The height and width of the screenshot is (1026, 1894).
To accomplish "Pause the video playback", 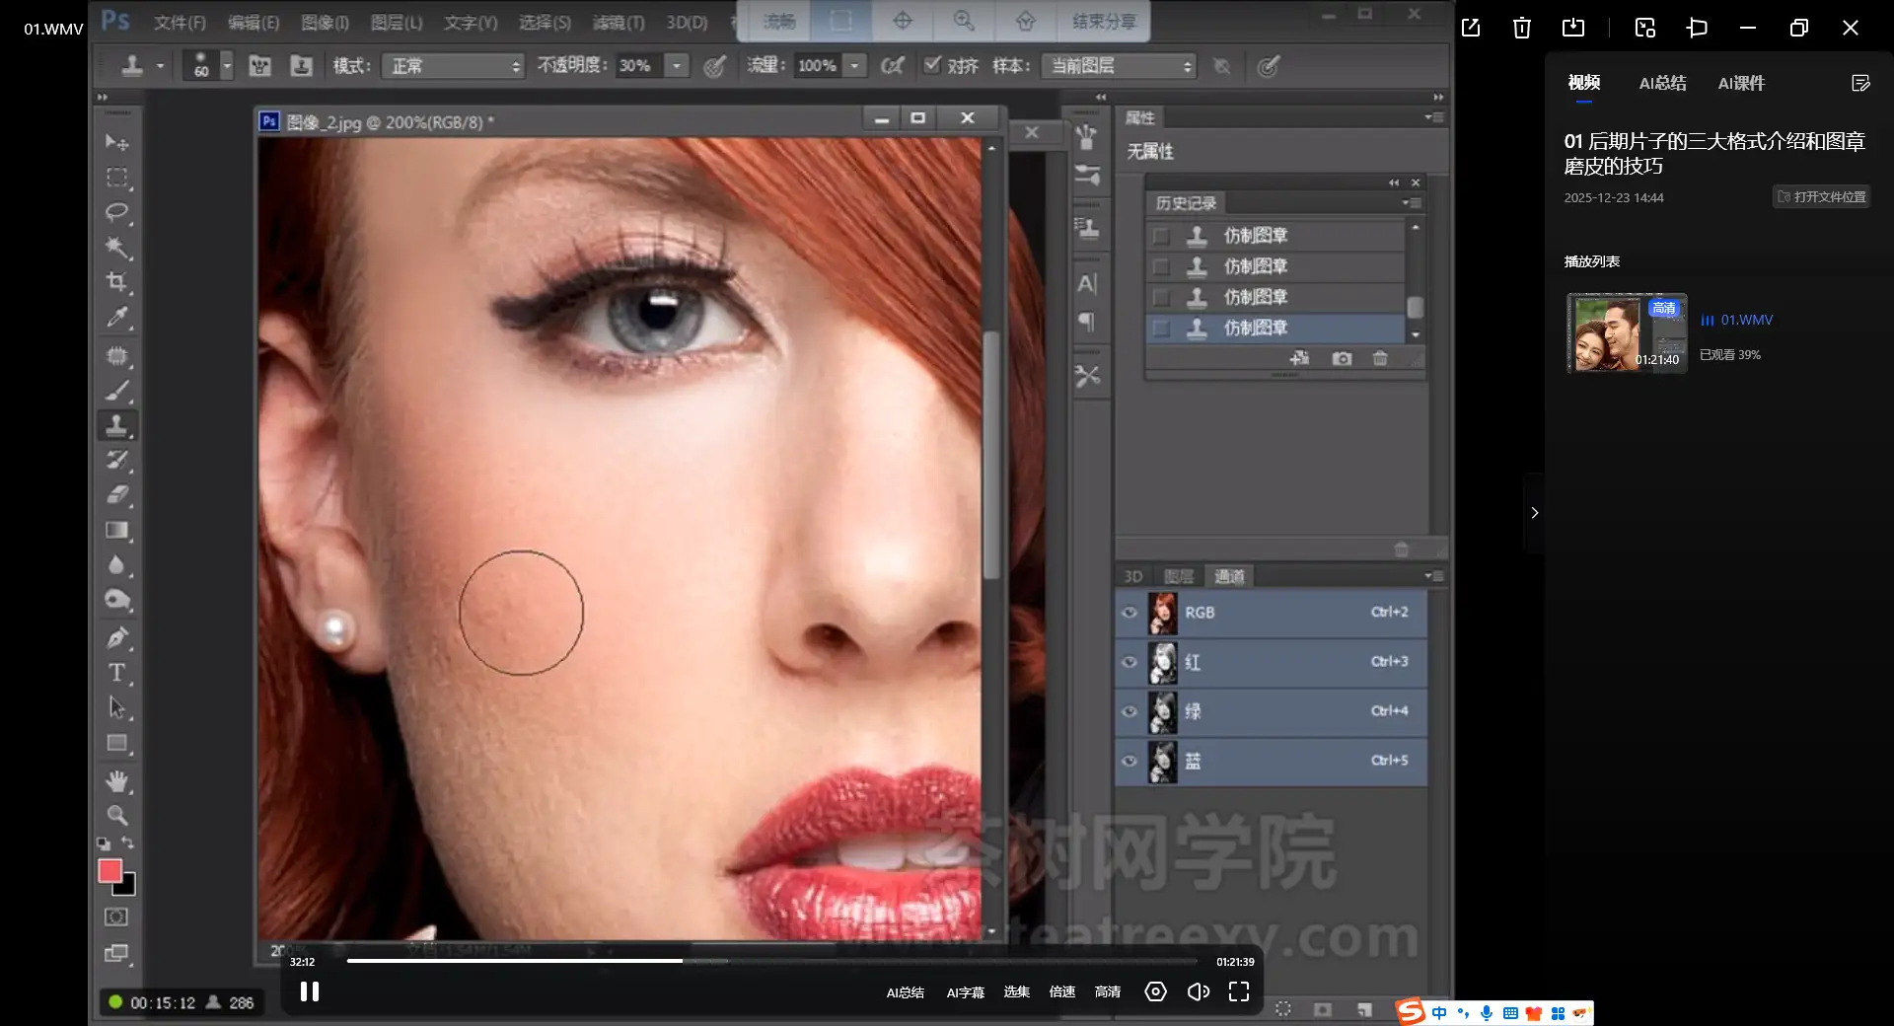I will 310,991.
